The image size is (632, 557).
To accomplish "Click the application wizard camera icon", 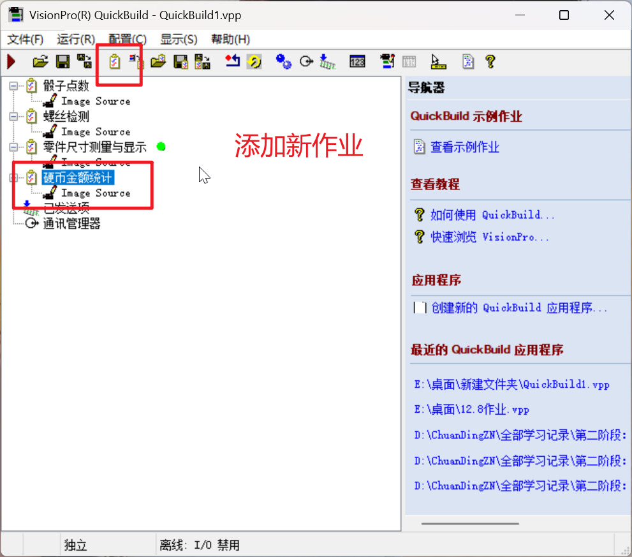I will (x=387, y=61).
